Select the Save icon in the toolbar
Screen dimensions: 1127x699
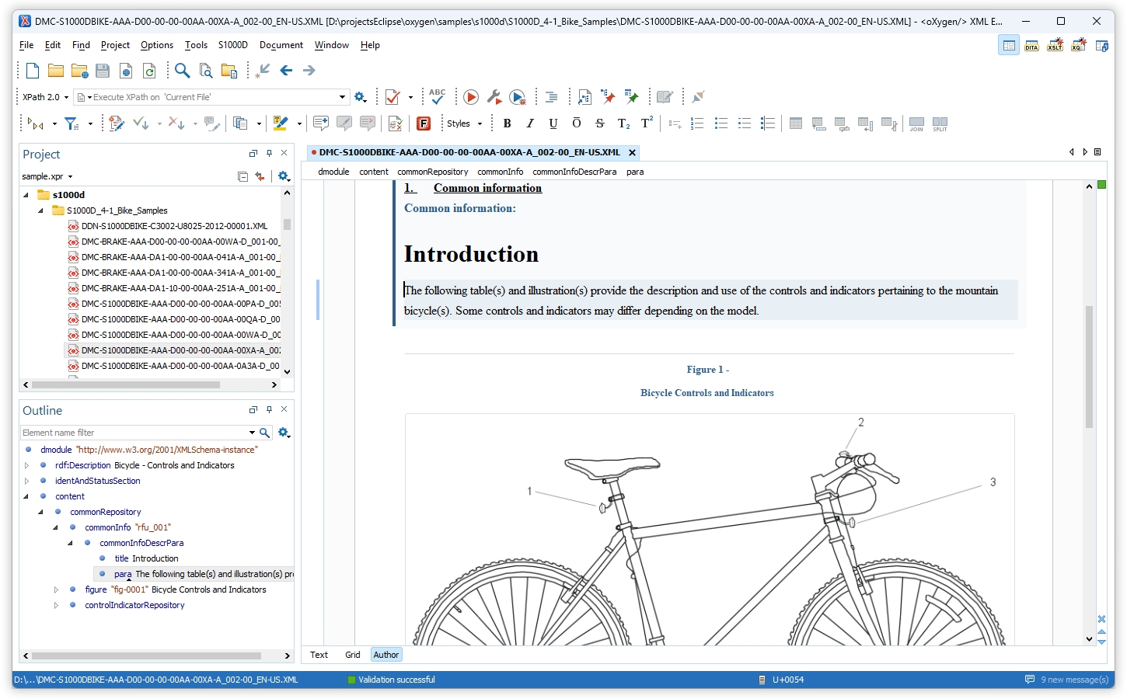102,70
